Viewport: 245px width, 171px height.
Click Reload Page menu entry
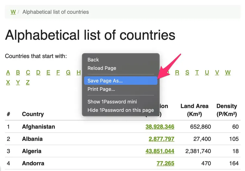(102, 68)
